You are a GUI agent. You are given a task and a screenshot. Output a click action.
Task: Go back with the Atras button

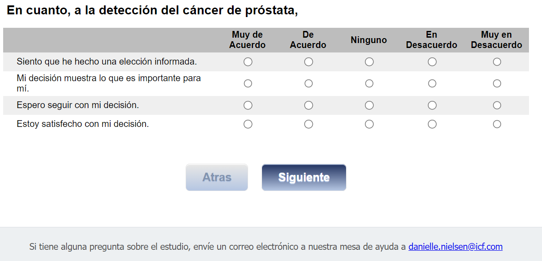217,178
